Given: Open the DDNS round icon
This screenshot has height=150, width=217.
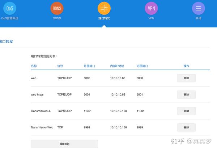Looking at the screenshot, I should coord(57,8).
